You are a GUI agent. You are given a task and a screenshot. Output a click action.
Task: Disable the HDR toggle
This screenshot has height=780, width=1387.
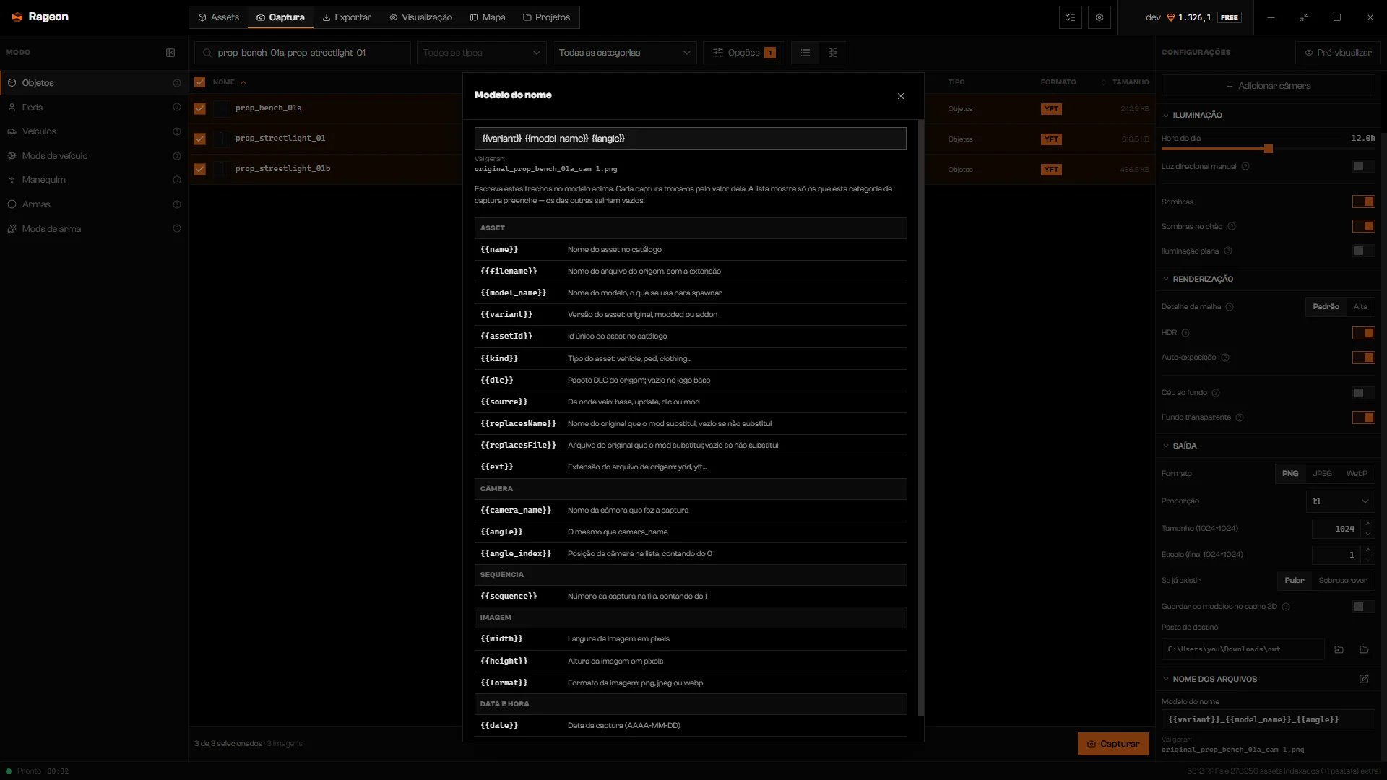coord(1363,333)
